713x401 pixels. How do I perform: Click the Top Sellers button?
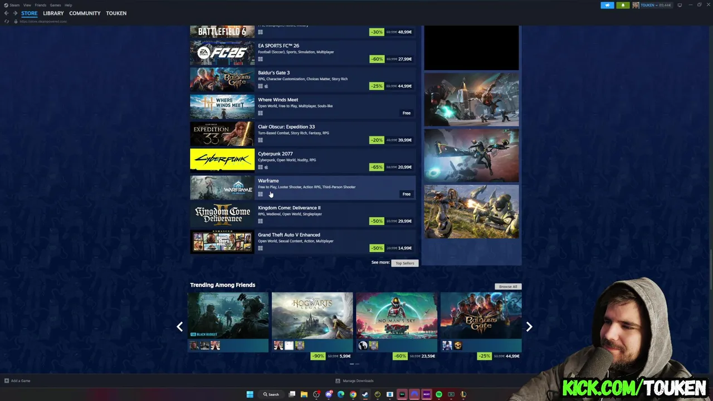point(405,263)
